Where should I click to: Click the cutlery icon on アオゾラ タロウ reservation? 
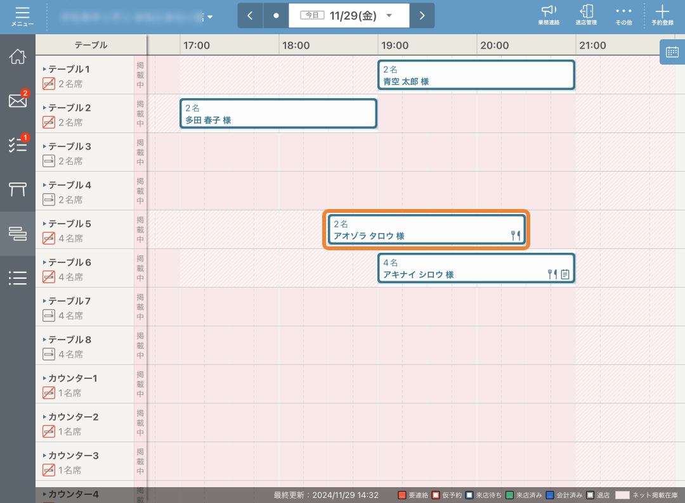point(516,236)
